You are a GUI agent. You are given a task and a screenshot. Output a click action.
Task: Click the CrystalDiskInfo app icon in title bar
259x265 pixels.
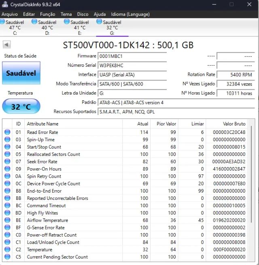(x=5, y=4)
